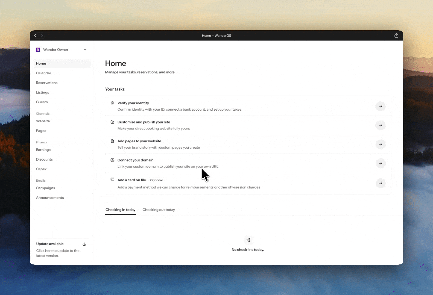Click the @ icon beside Connect your domain
The image size is (433, 295).
112,160
